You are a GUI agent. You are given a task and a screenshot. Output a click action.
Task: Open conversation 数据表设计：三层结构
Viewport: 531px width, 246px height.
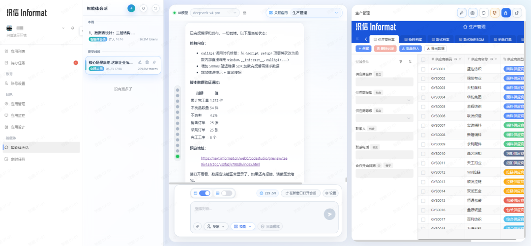[123, 36]
